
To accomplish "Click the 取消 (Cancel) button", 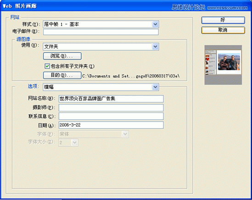I will 223,30.
